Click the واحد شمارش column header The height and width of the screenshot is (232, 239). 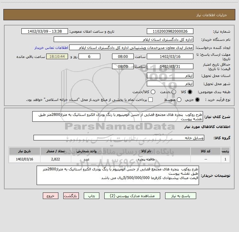tap(86, 151)
